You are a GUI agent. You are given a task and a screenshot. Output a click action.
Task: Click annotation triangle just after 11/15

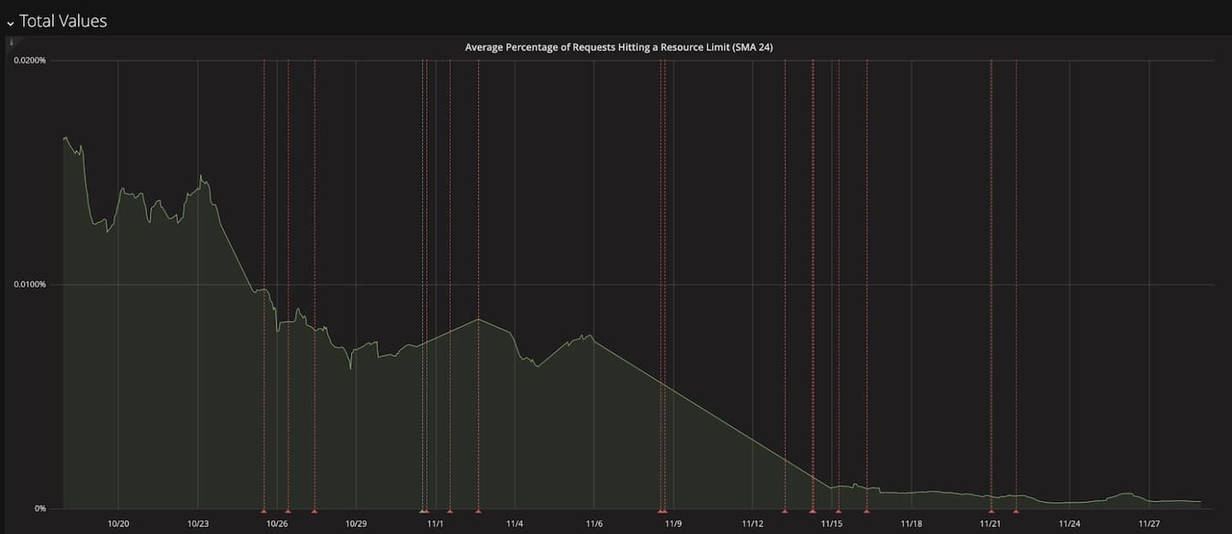pos(838,511)
